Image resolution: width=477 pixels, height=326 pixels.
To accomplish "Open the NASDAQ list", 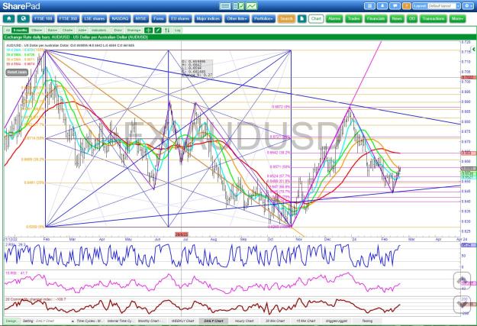I will click(120, 18).
